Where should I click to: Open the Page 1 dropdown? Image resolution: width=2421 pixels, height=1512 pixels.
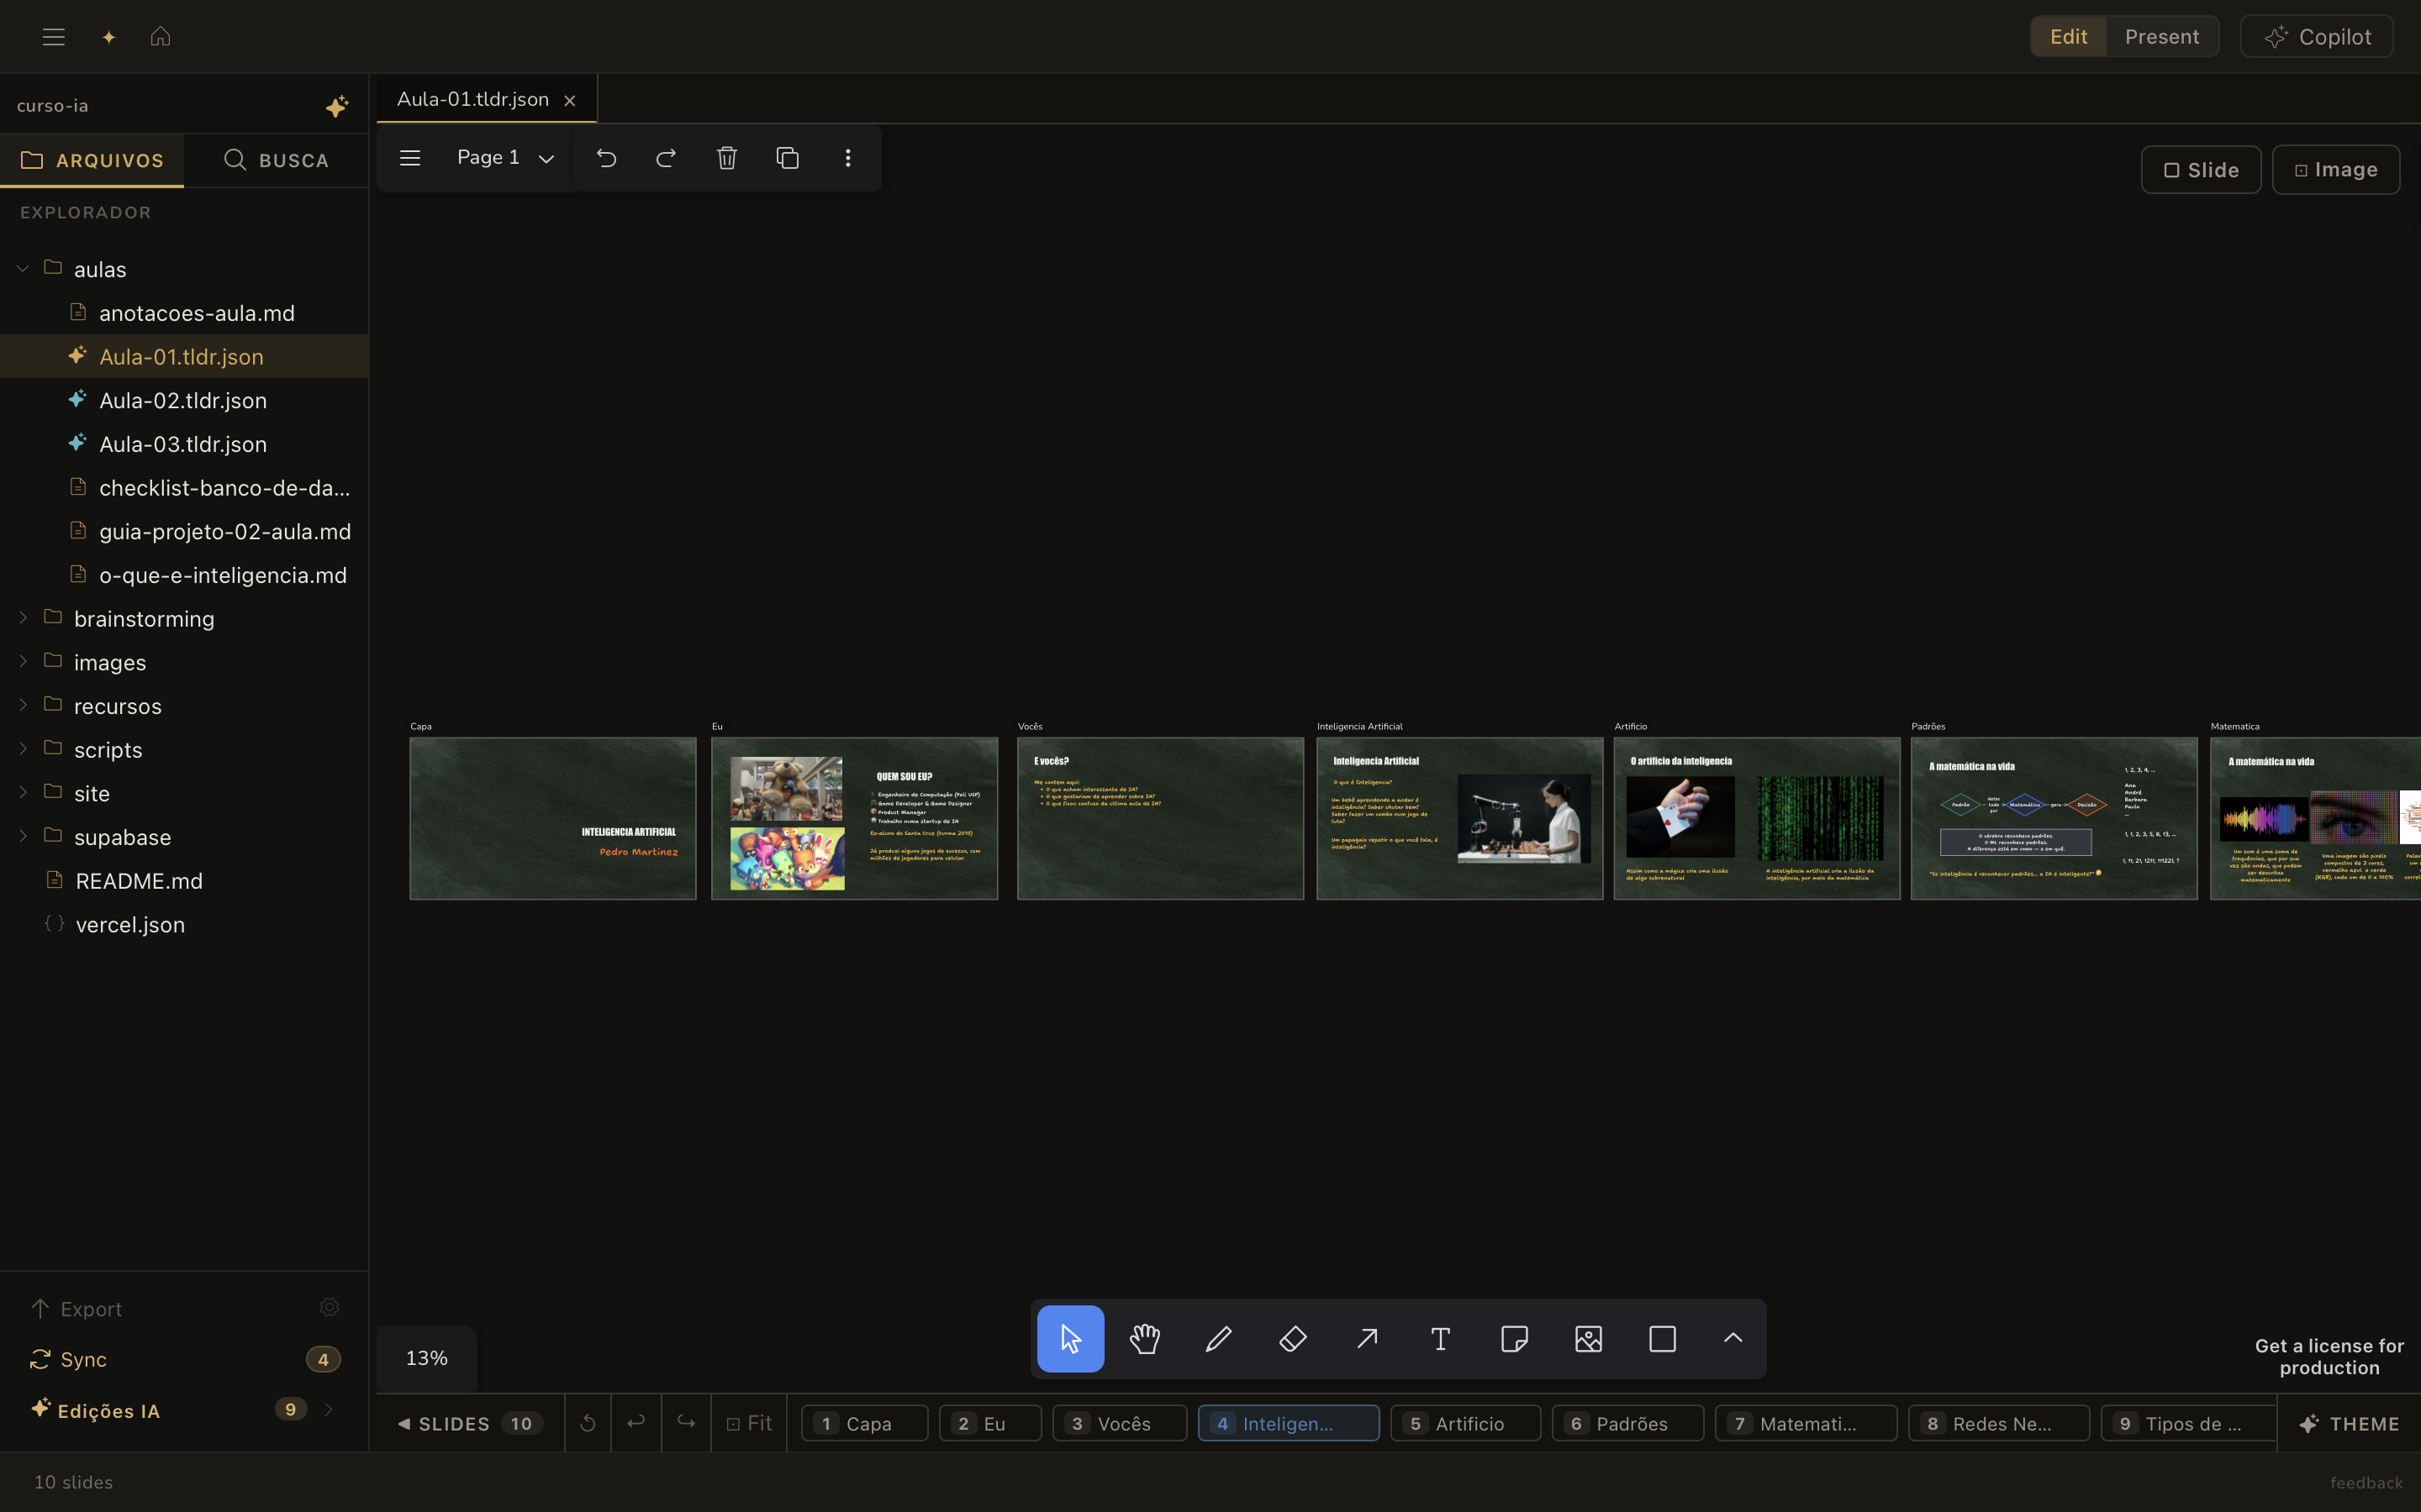(504, 158)
